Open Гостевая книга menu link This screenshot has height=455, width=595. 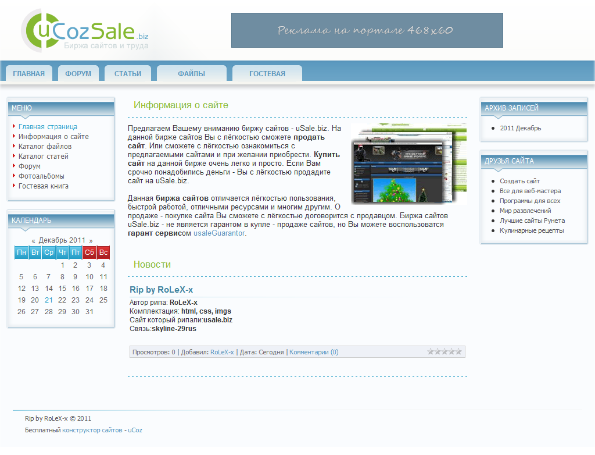pyautogui.click(x=44, y=186)
